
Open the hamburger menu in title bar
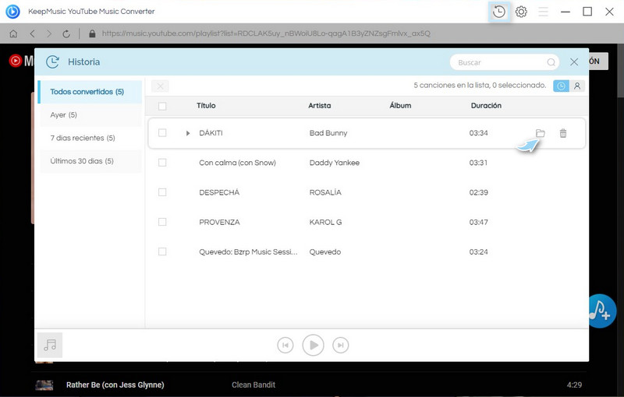coord(543,12)
